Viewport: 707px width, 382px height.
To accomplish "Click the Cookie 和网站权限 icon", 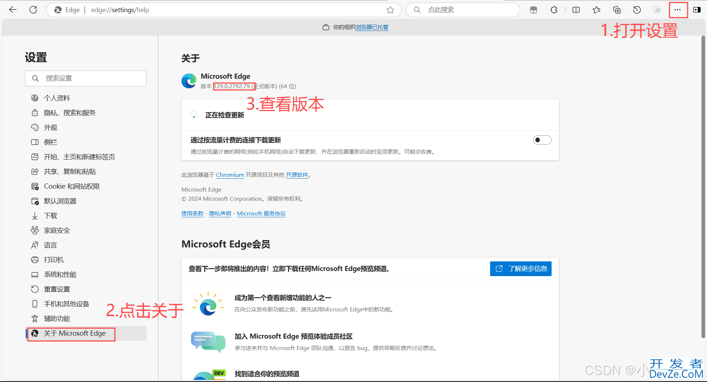I will 35,186.
